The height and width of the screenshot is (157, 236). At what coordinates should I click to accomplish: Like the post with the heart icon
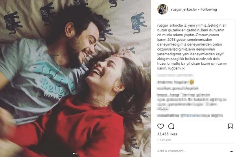[x=160, y=126]
